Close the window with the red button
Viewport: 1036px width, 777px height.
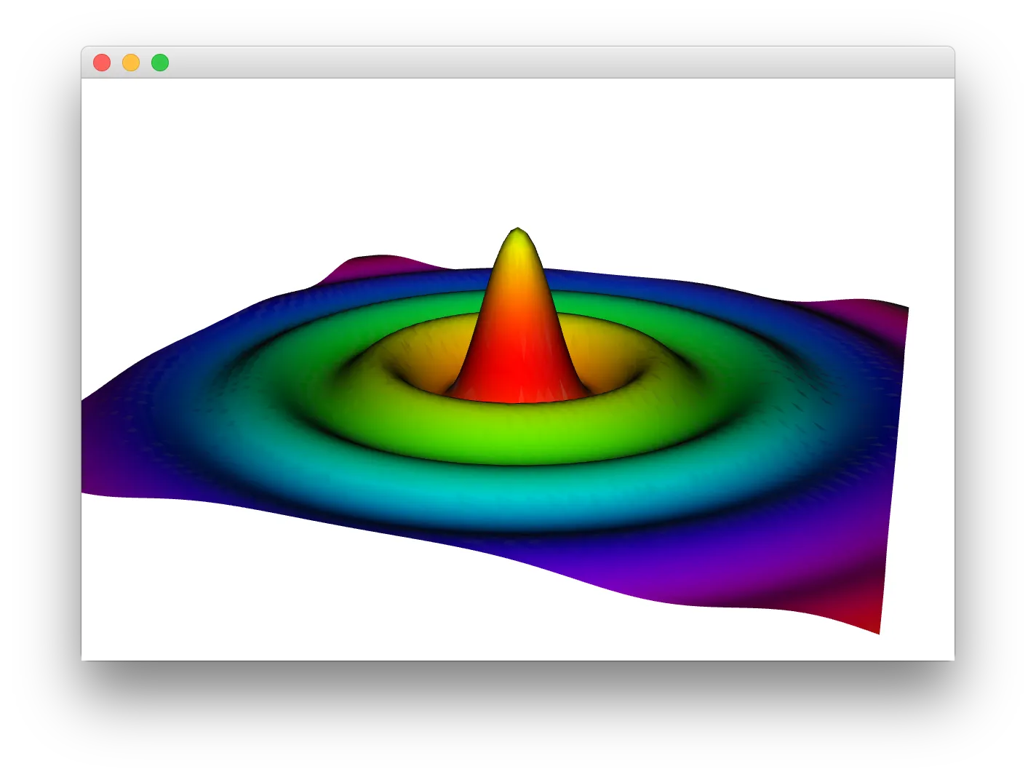pyautogui.click(x=102, y=63)
